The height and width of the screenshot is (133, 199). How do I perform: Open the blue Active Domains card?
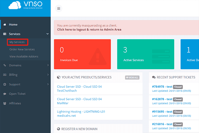point(190,54)
